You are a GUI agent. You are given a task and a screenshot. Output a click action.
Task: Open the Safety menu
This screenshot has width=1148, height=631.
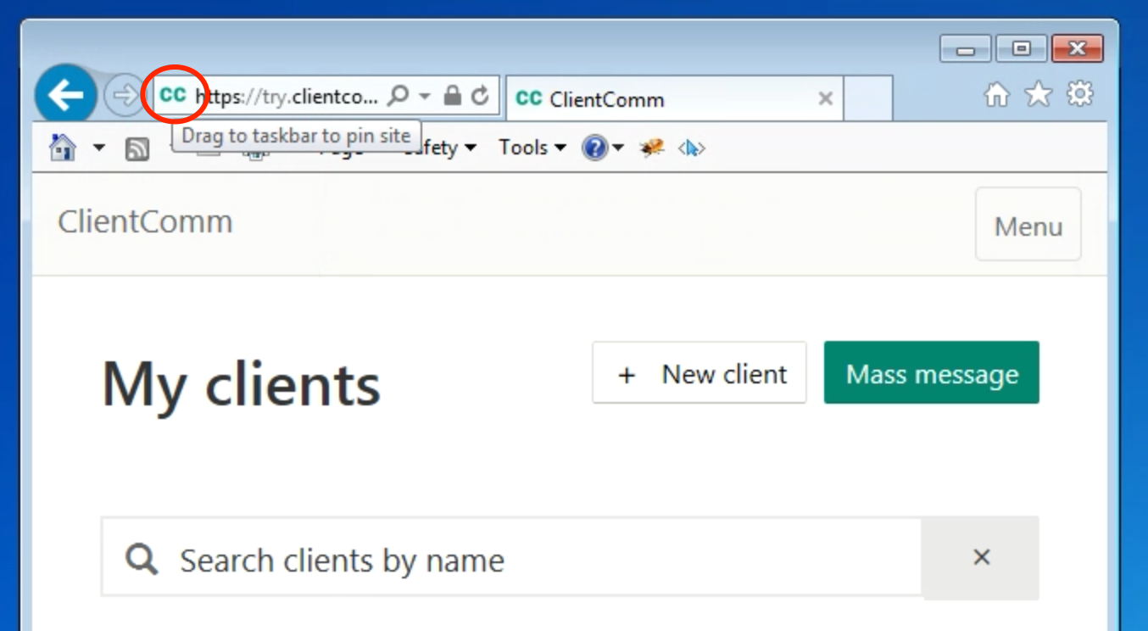coord(440,148)
